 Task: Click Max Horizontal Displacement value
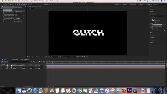(x=16, y=14)
